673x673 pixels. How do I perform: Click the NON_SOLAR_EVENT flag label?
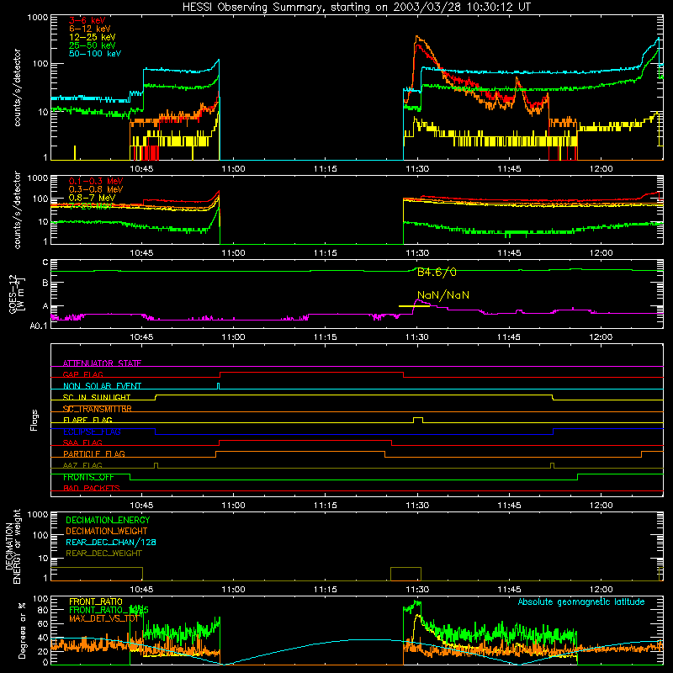(x=102, y=386)
